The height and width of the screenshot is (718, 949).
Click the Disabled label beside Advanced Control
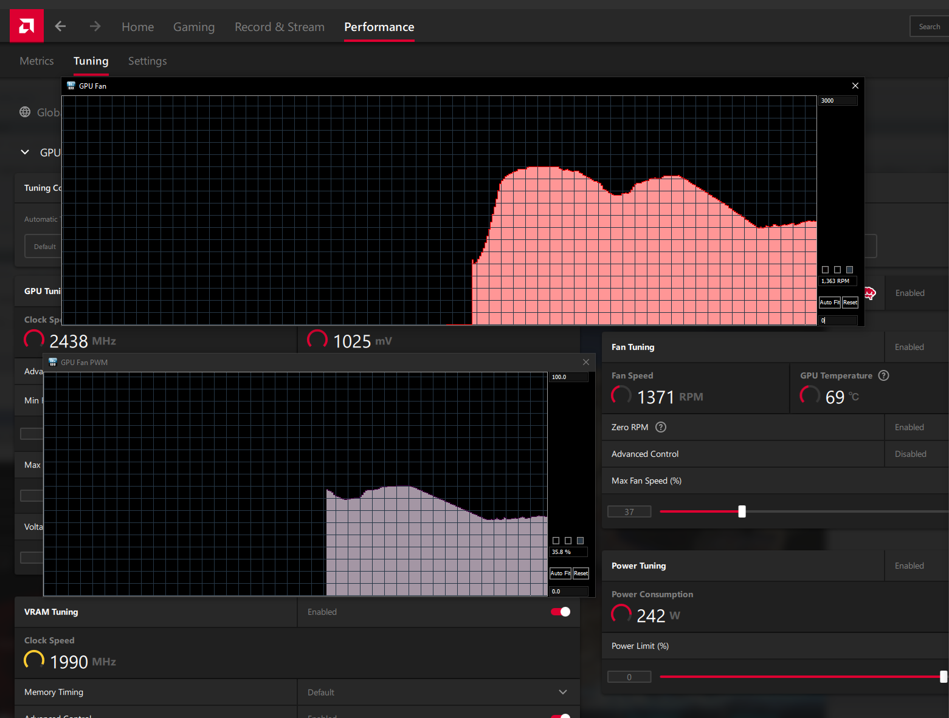point(911,454)
